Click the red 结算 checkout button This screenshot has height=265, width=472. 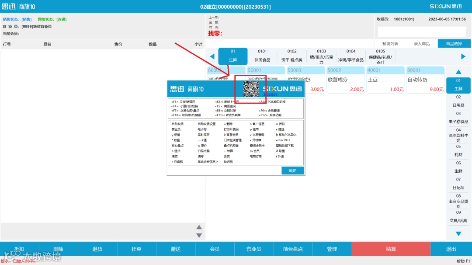tap(391, 249)
